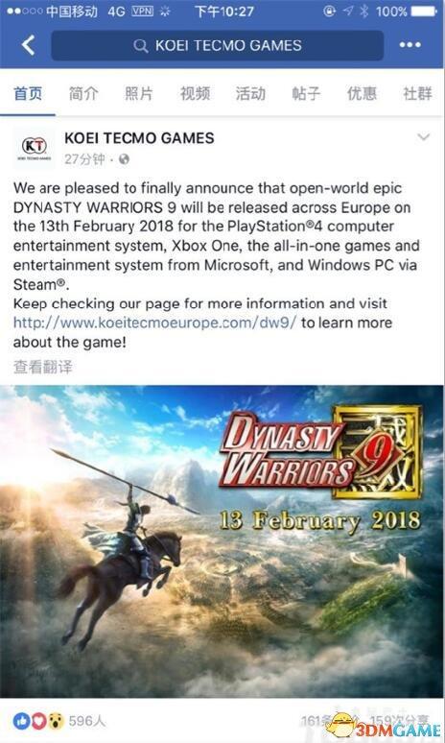The height and width of the screenshot is (743, 445).
Task: Tap 查看翻译 to translate post
Action: tap(43, 367)
